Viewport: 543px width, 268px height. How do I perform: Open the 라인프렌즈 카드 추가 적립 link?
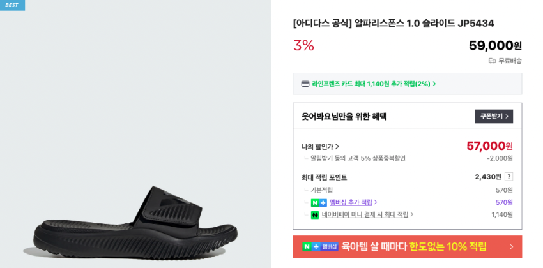pos(371,84)
